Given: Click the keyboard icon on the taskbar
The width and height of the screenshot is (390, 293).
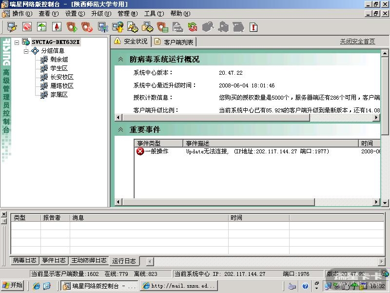Looking at the screenshot, I should (x=292, y=286).
